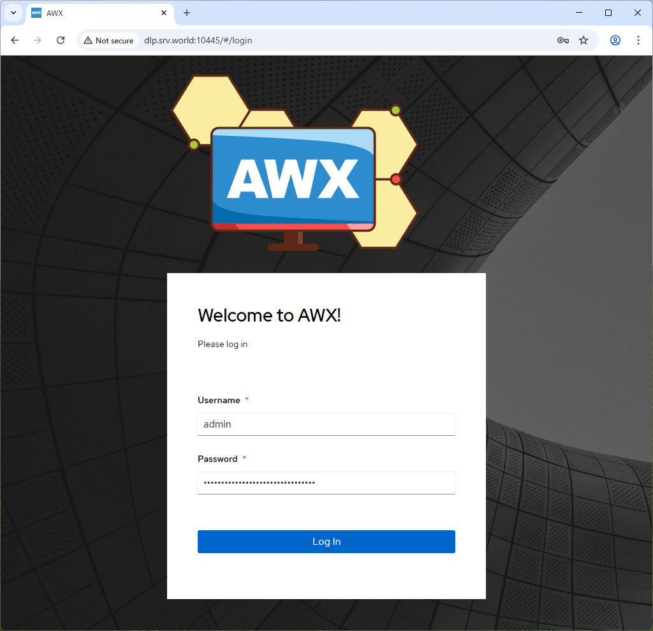Viewport: 653px width, 631px height.
Task: Open the saved passwords key icon
Action: pyautogui.click(x=562, y=40)
